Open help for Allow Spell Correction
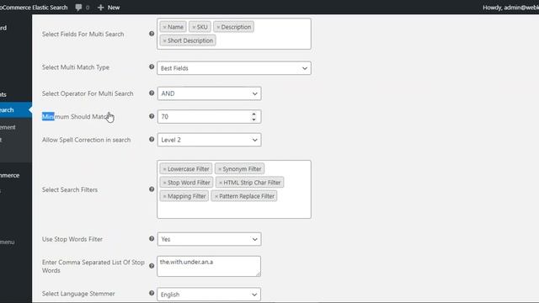This screenshot has height=303, width=539. pos(152,139)
